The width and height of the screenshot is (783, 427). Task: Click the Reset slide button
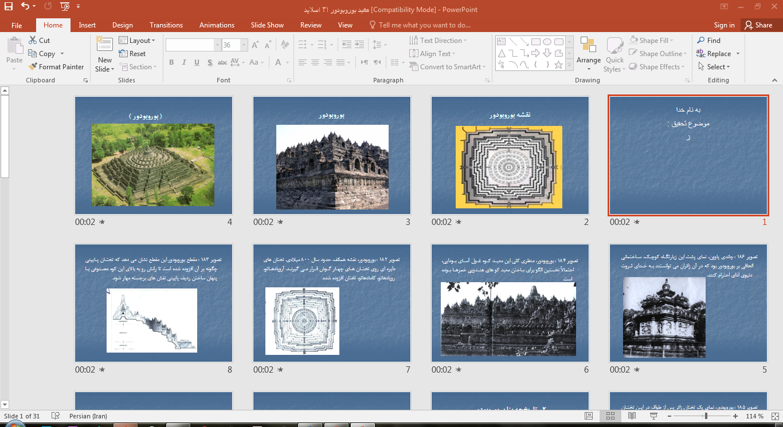point(132,54)
